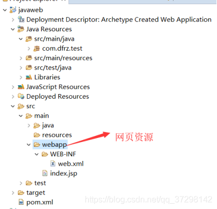The image size is (217, 209).
Task: Select the main folder label
Action: pyautogui.click(x=41, y=116)
